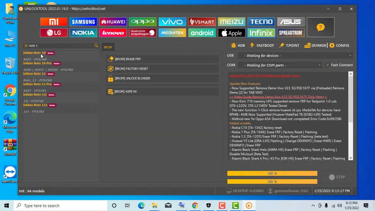The width and height of the screenshot is (375, 211).
Task: Select the Huawei brand tile
Action: [113, 22]
